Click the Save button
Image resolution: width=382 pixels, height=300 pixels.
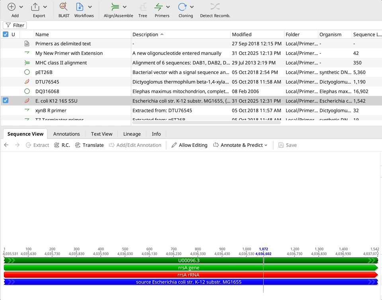point(287,145)
